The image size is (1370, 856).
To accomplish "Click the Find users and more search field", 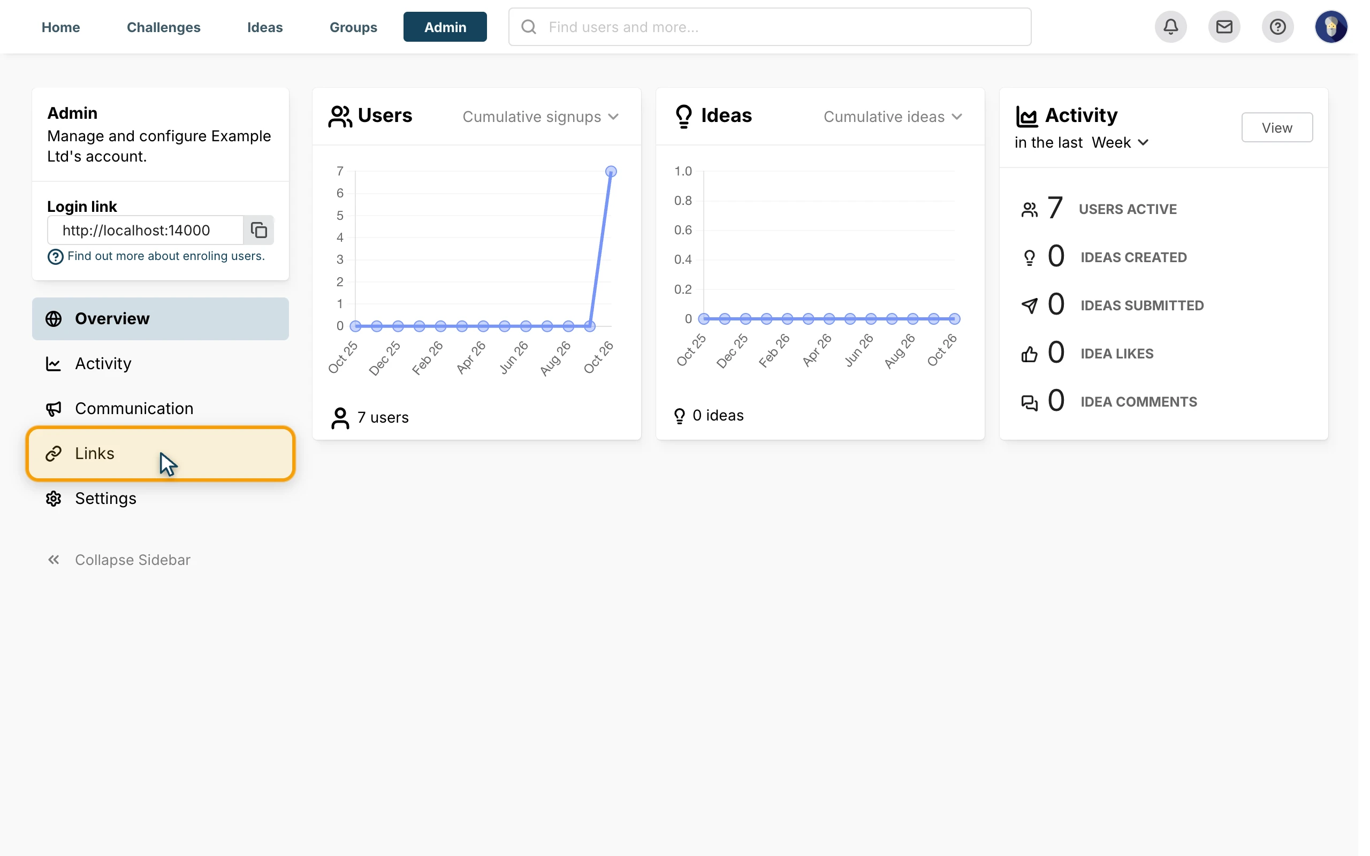I will 770,27.
